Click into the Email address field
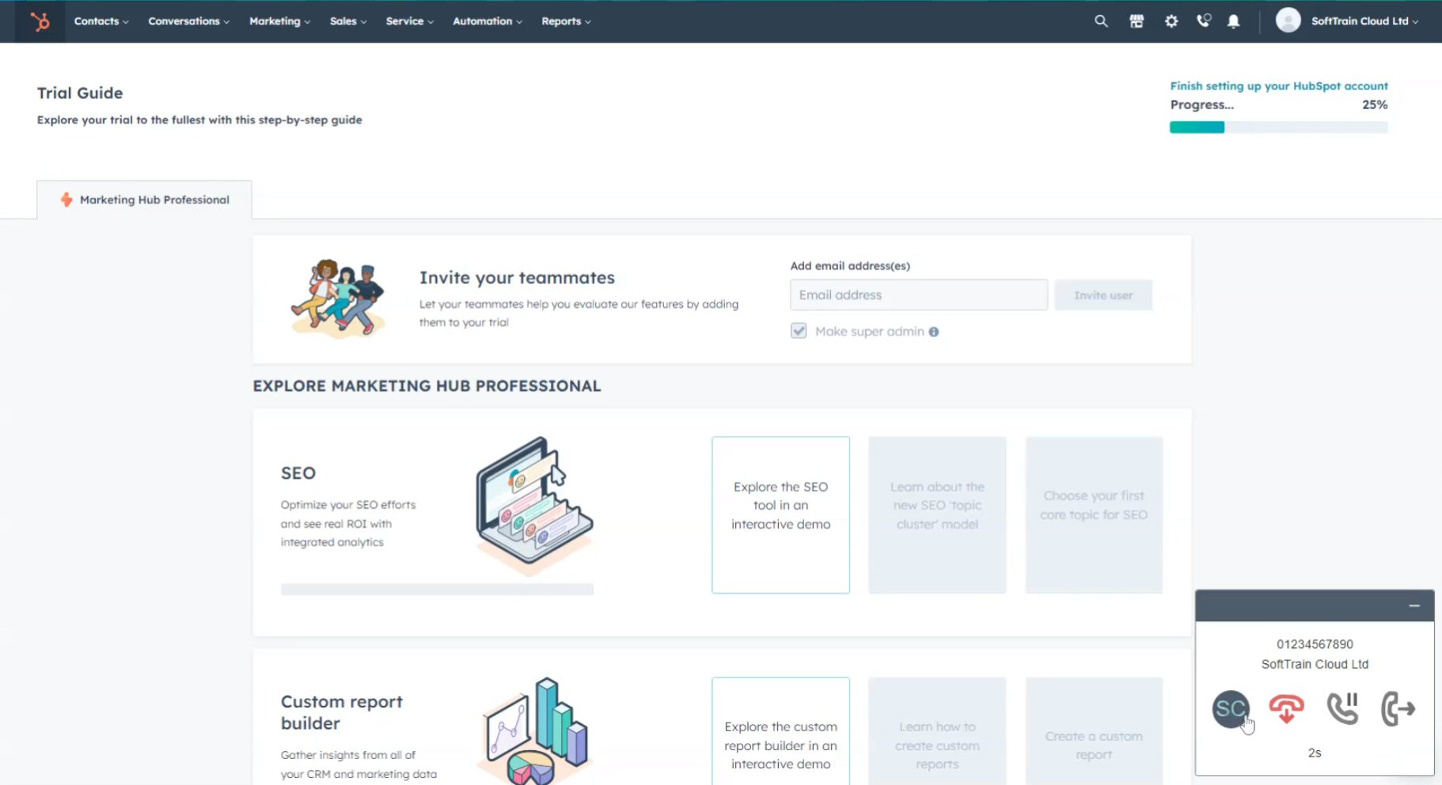1442x785 pixels. coord(919,295)
